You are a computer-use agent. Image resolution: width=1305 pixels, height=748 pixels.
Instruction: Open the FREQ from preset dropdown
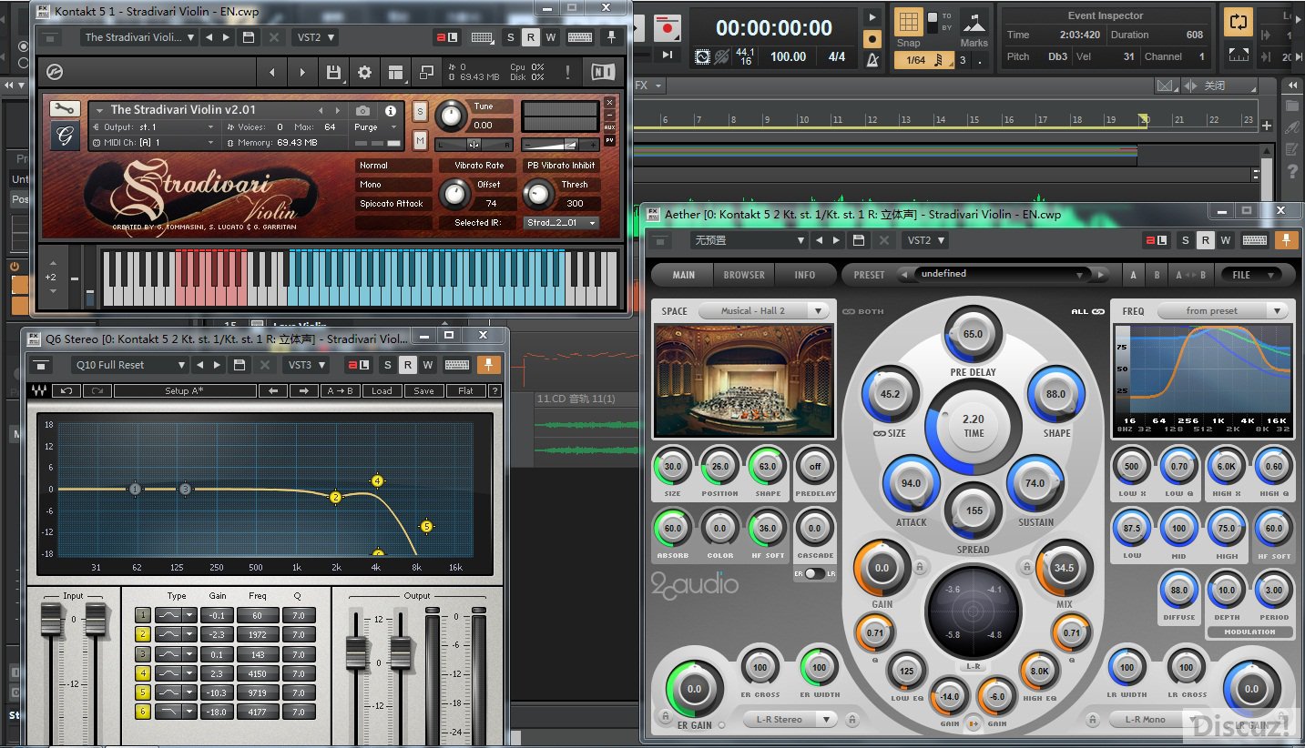tap(1224, 311)
